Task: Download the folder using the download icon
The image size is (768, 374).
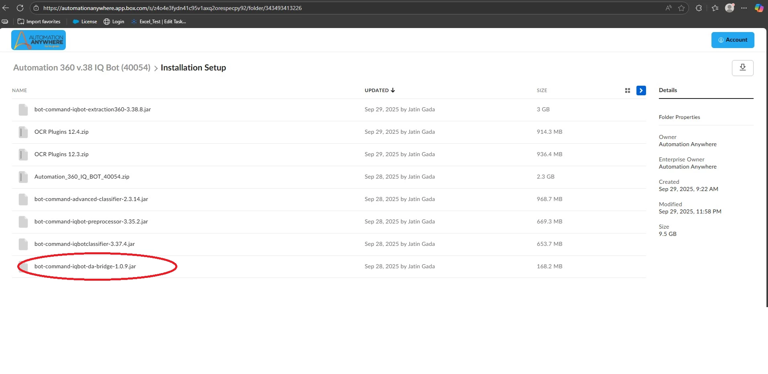Action: (743, 68)
